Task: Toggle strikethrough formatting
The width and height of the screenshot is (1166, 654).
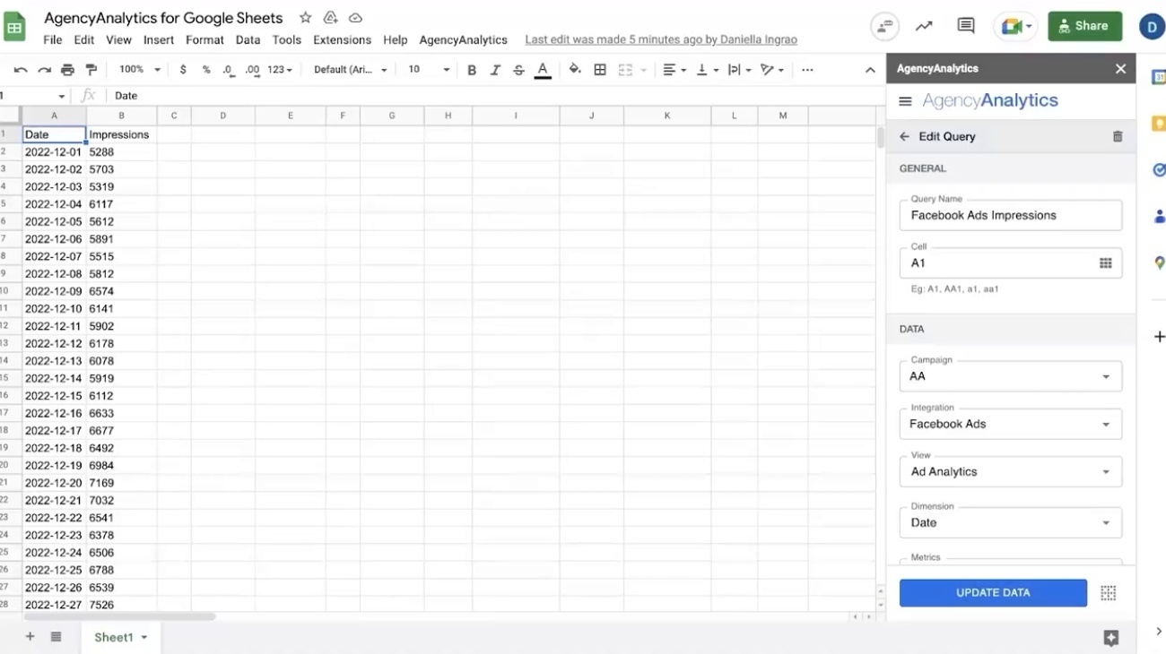Action: [518, 70]
